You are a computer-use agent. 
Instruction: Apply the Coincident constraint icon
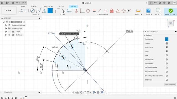pyautogui.click(x=82, y=11)
